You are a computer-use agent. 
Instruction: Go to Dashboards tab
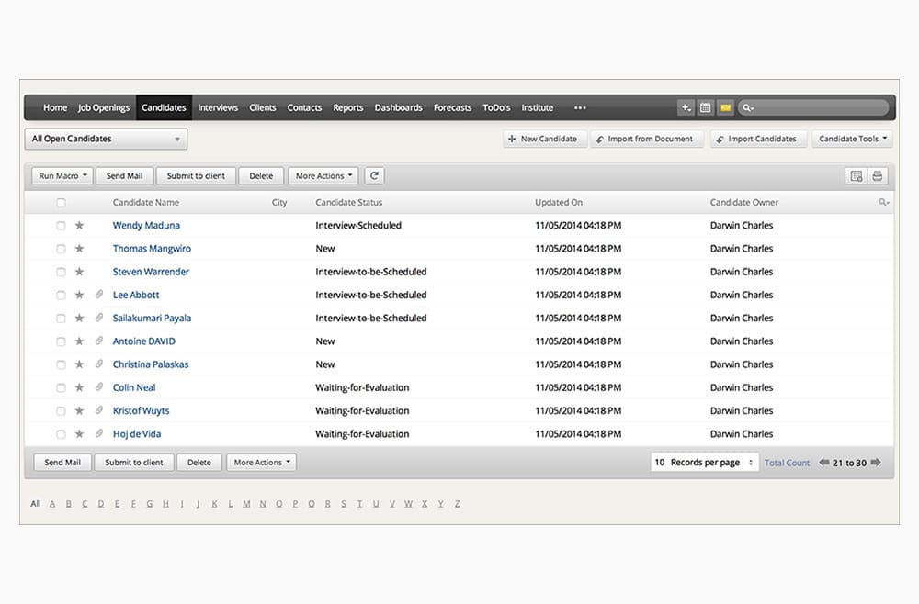click(x=399, y=107)
